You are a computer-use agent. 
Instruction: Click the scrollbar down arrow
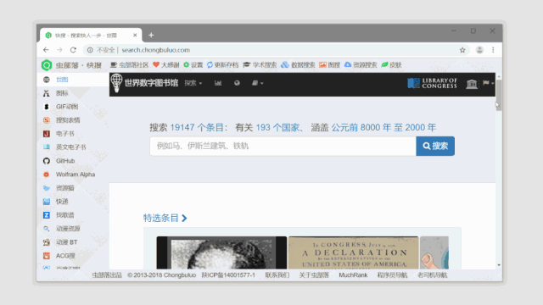tap(499, 265)
